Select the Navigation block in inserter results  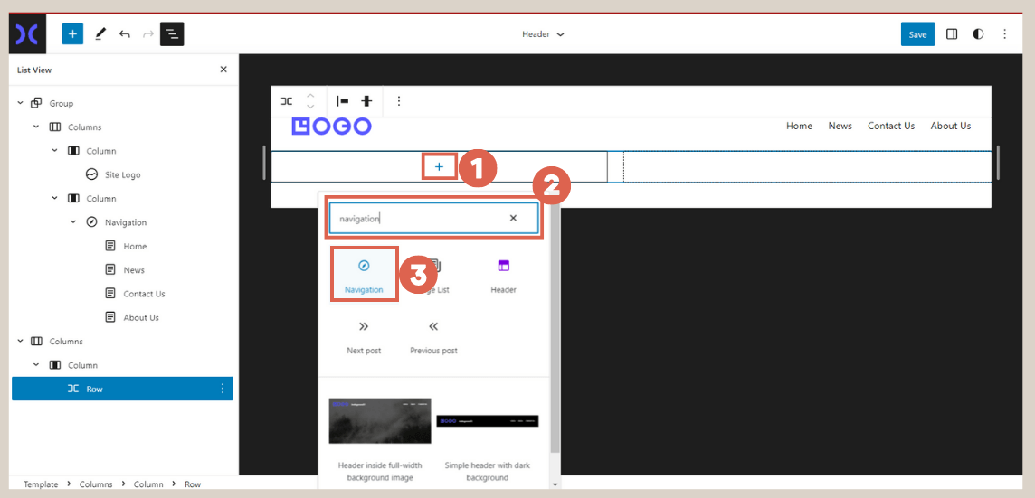pos(364,275)
